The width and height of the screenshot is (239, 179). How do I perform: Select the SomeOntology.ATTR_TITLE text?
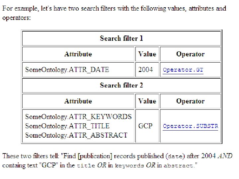pyautogui.click(x=67, y=126)
